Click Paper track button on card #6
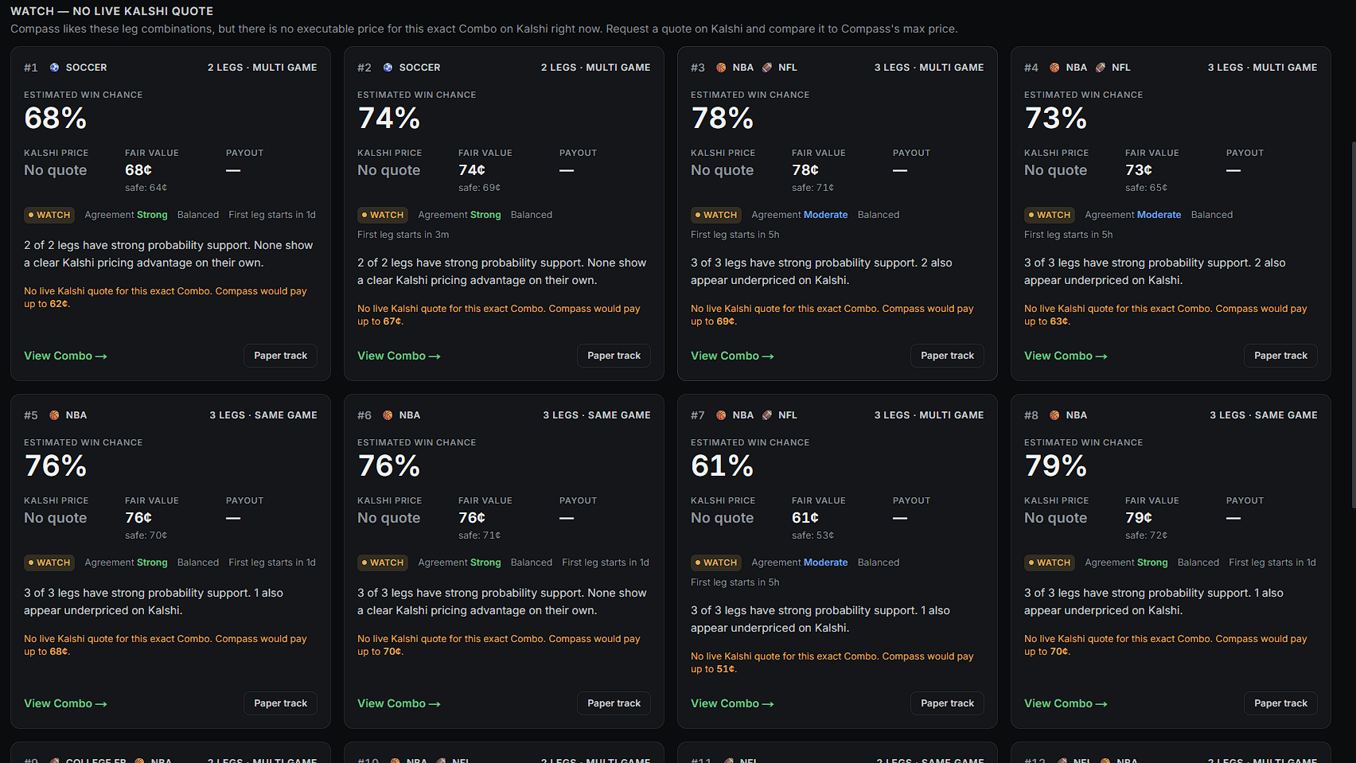This screenshot has width=1356, height=763. (614, 703)
